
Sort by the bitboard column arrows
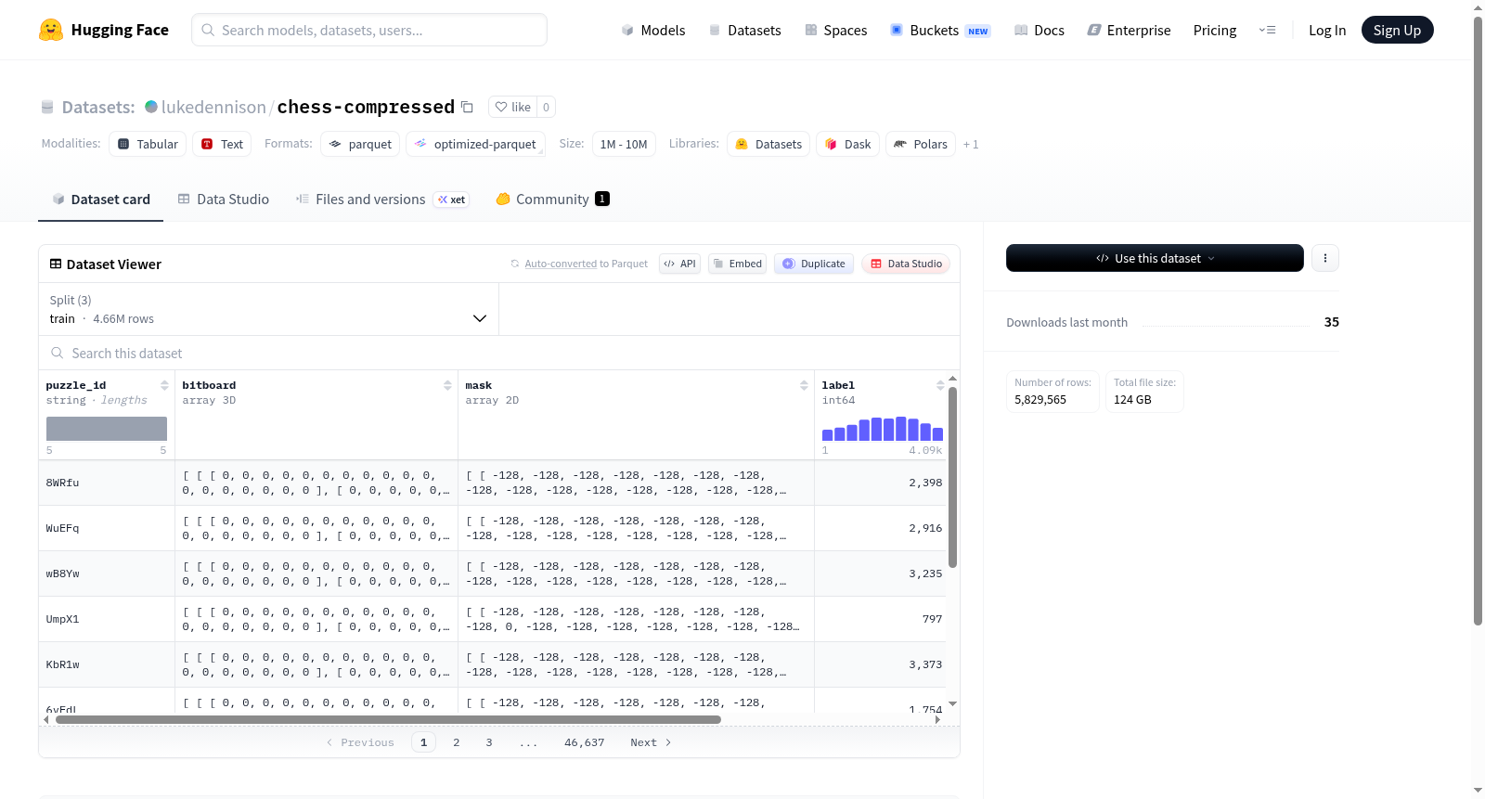coord(447,385)
